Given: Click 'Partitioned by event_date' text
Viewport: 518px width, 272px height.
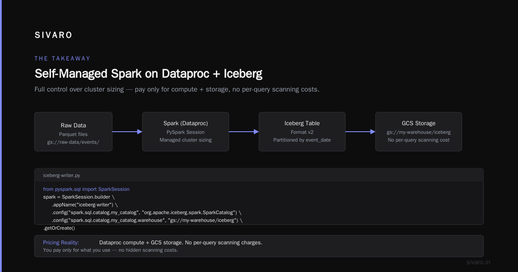Looking at the screenshot, I should click(x=302, y=140).
